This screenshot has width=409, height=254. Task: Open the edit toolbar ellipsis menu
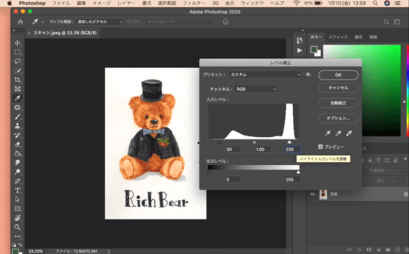click(18, 236)
